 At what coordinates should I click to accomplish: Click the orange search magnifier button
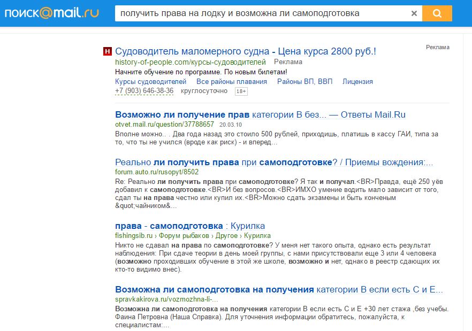click(437, 13)
